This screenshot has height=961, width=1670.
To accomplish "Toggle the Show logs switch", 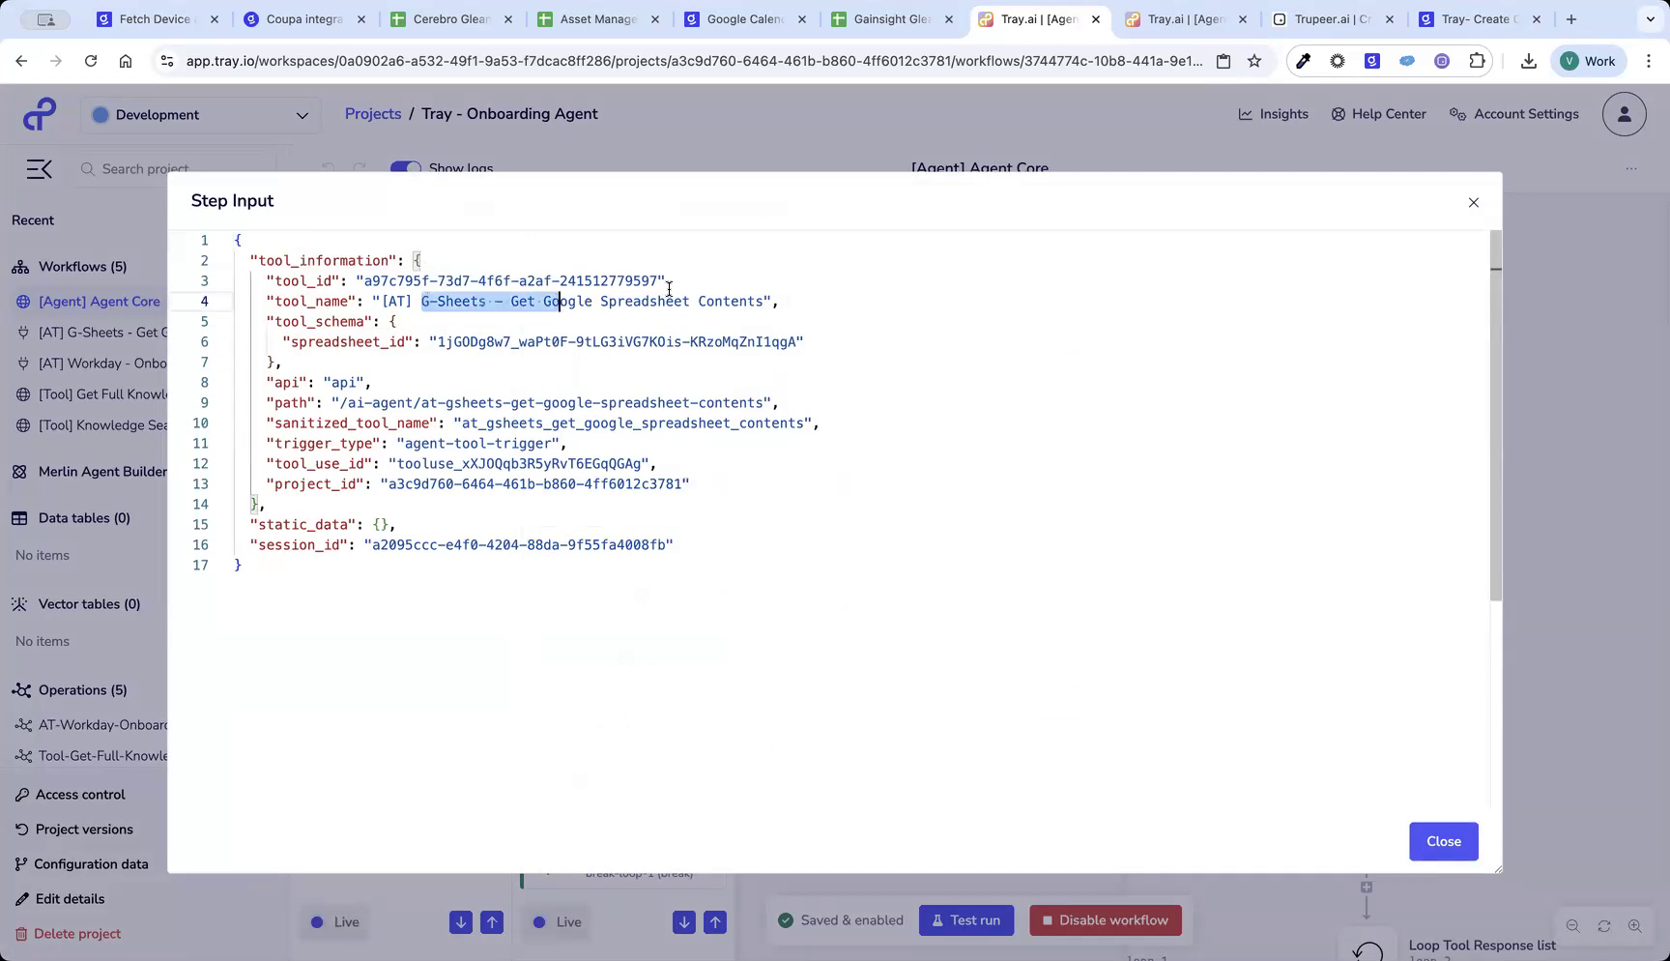I will (405, 167).
